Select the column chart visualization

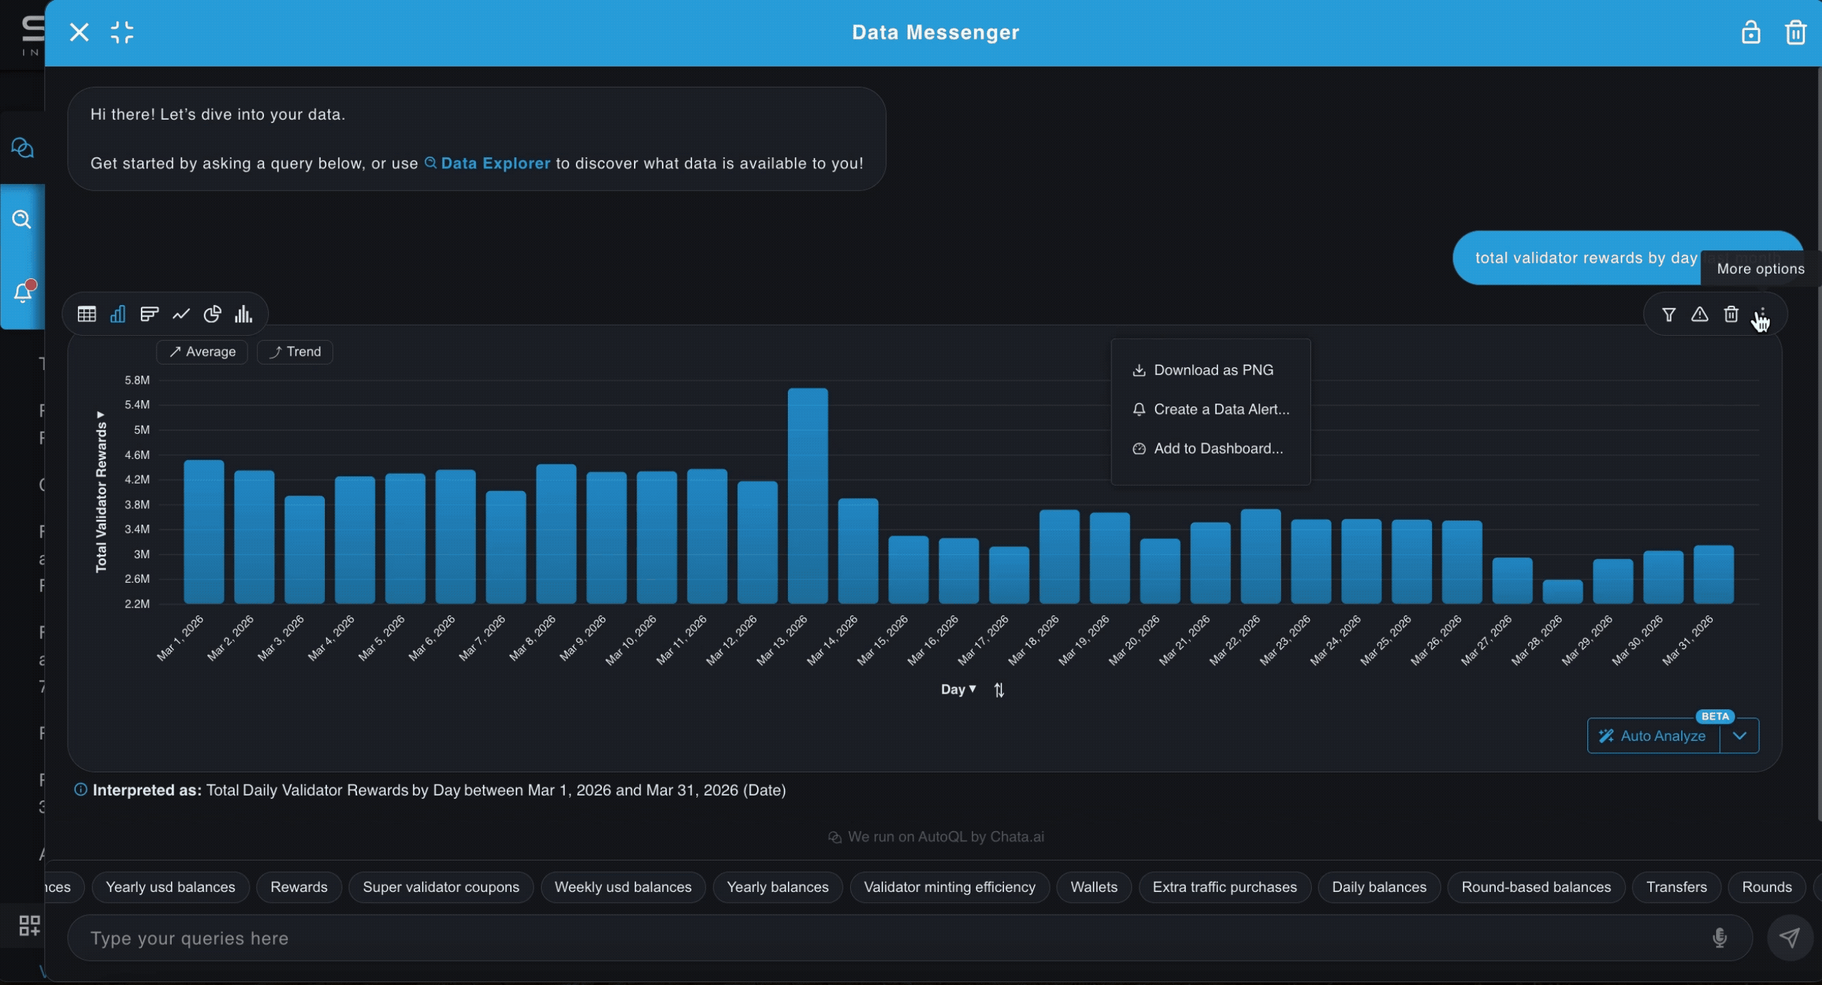(118, 313)
